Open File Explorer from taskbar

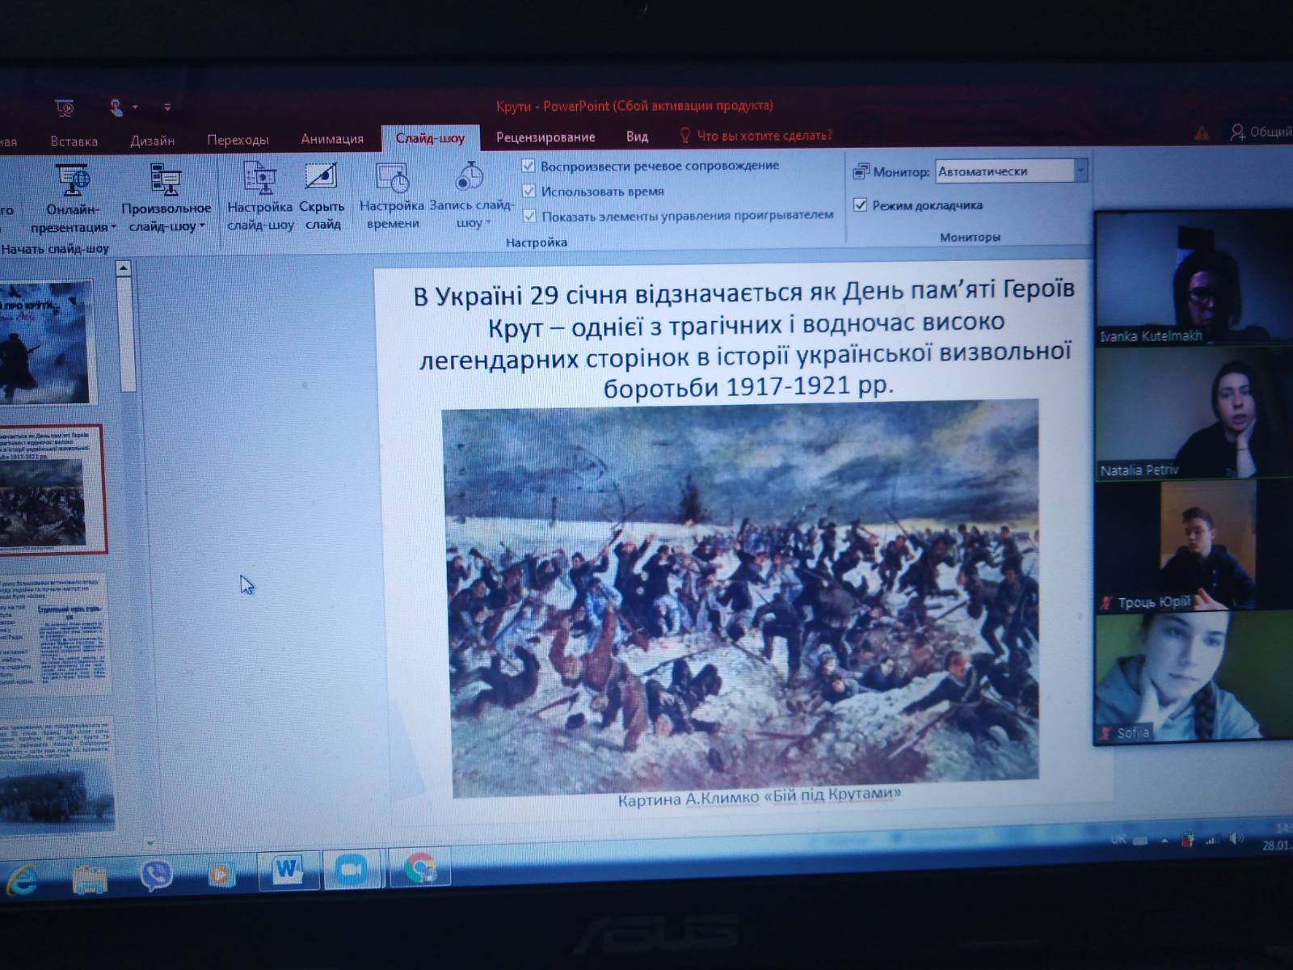89,878
